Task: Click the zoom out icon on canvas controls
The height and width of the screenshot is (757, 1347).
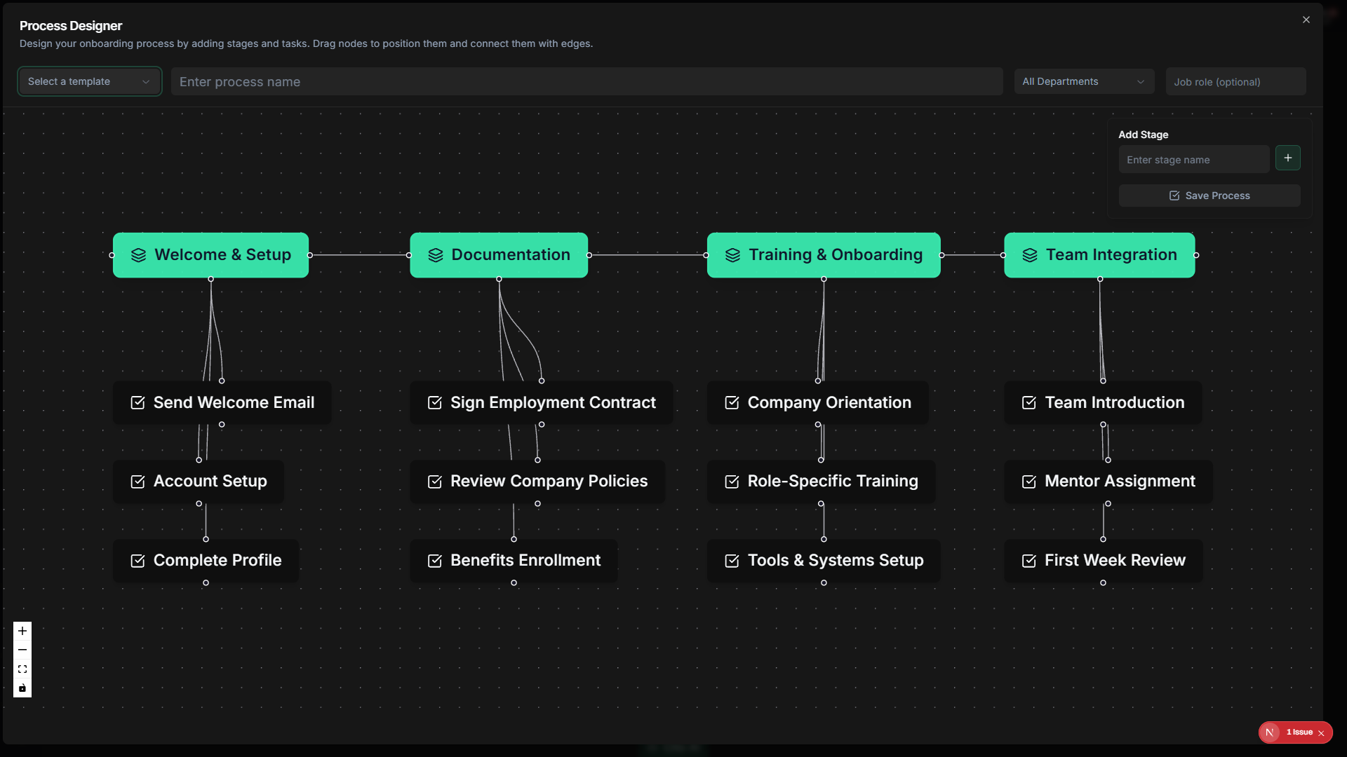Action: click(22, 650)
